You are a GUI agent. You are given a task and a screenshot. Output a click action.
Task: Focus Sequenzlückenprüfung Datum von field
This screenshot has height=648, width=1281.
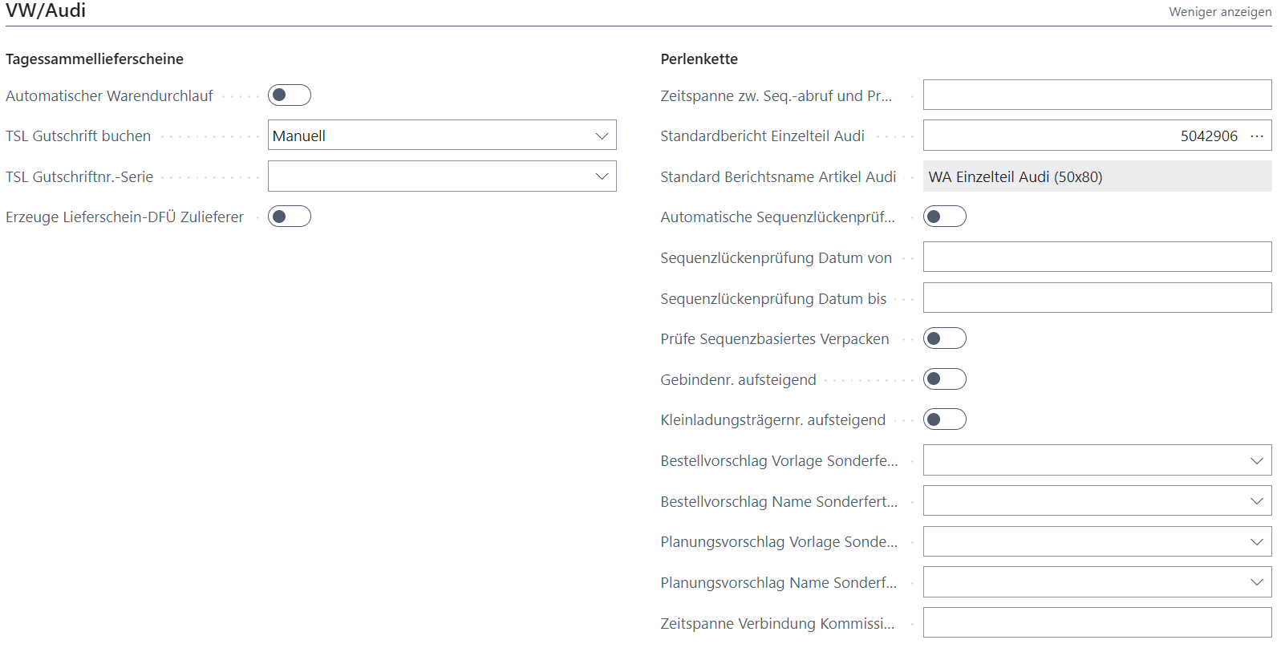click(x=1097, y=257)
